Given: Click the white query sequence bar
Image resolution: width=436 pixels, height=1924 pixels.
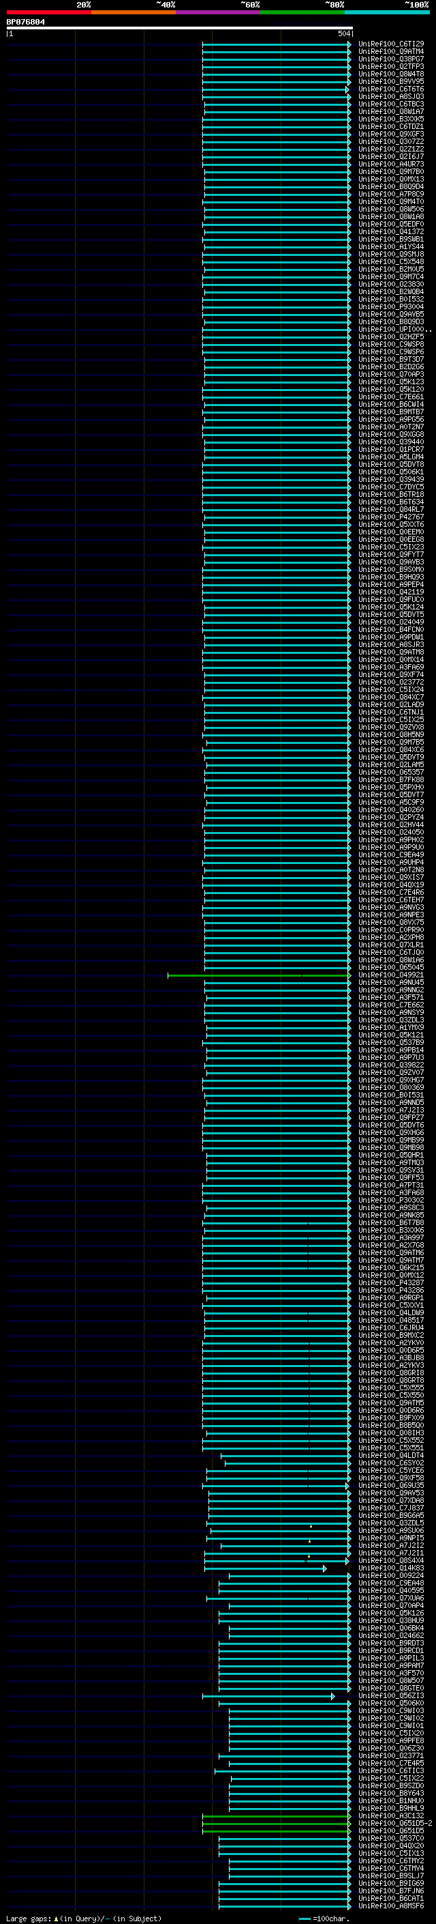Looking at the screenshot, I should click(x=180, y=29).
